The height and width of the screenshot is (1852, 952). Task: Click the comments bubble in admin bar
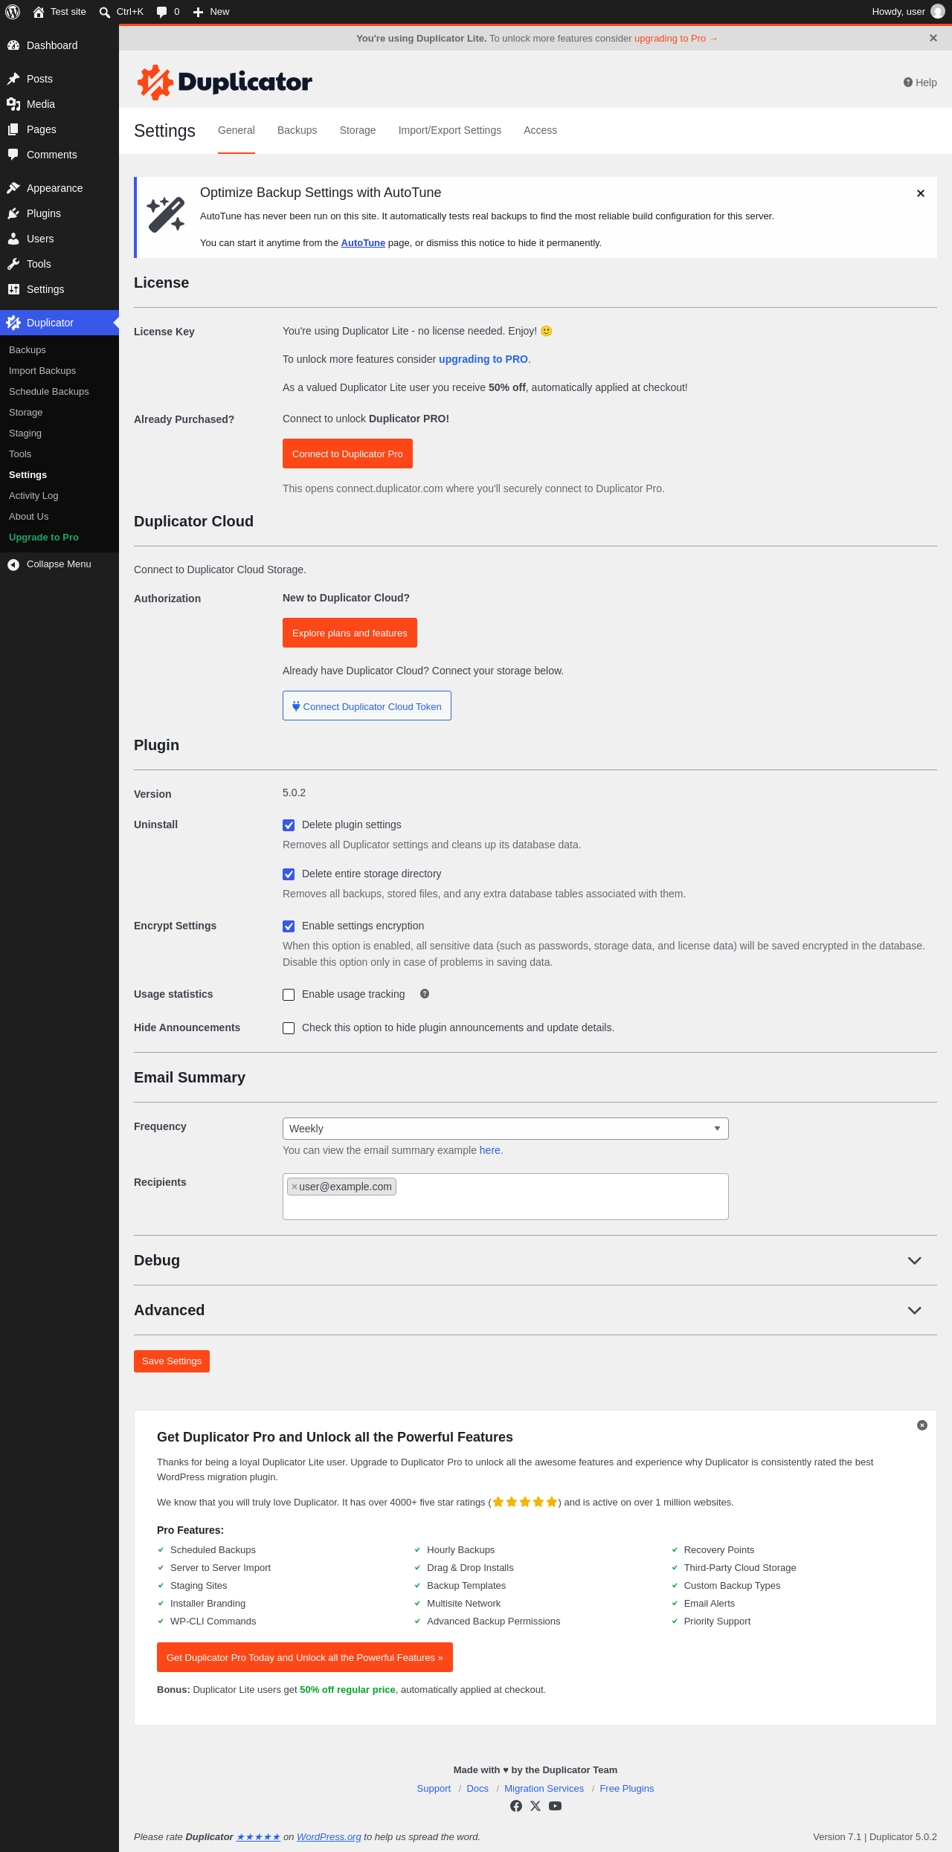click(161, 12)
